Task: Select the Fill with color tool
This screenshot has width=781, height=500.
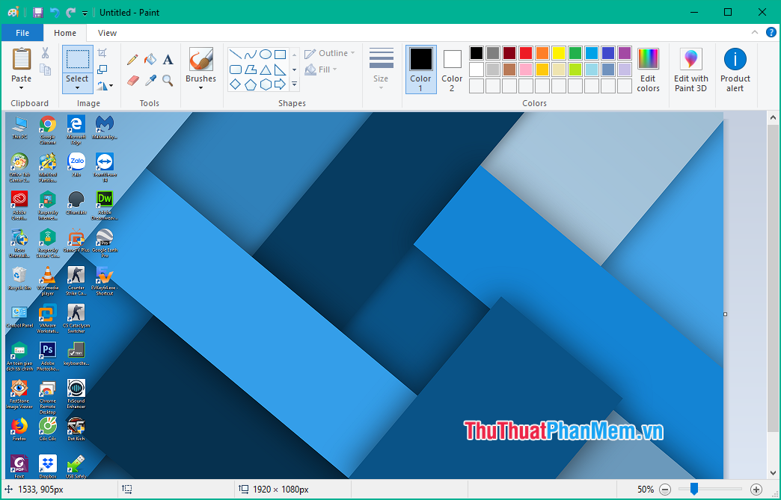Action: pyautogui.click(x=150, y=60)
